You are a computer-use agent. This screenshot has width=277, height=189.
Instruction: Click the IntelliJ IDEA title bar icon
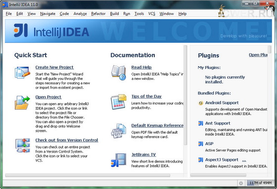click(x=5, y=4)
